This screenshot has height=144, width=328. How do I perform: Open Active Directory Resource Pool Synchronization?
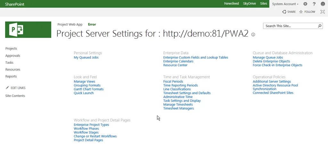275,87
